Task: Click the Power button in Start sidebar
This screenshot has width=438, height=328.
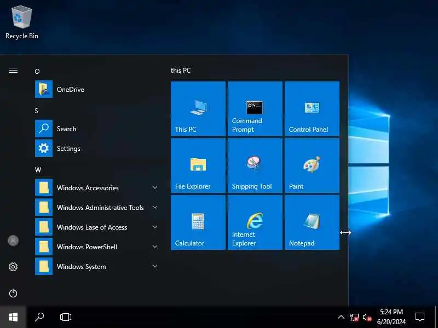Action: click(13, 293)
